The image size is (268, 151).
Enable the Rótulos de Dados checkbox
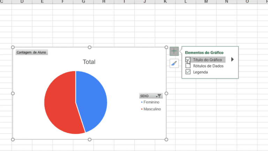[x=188, y=66]
